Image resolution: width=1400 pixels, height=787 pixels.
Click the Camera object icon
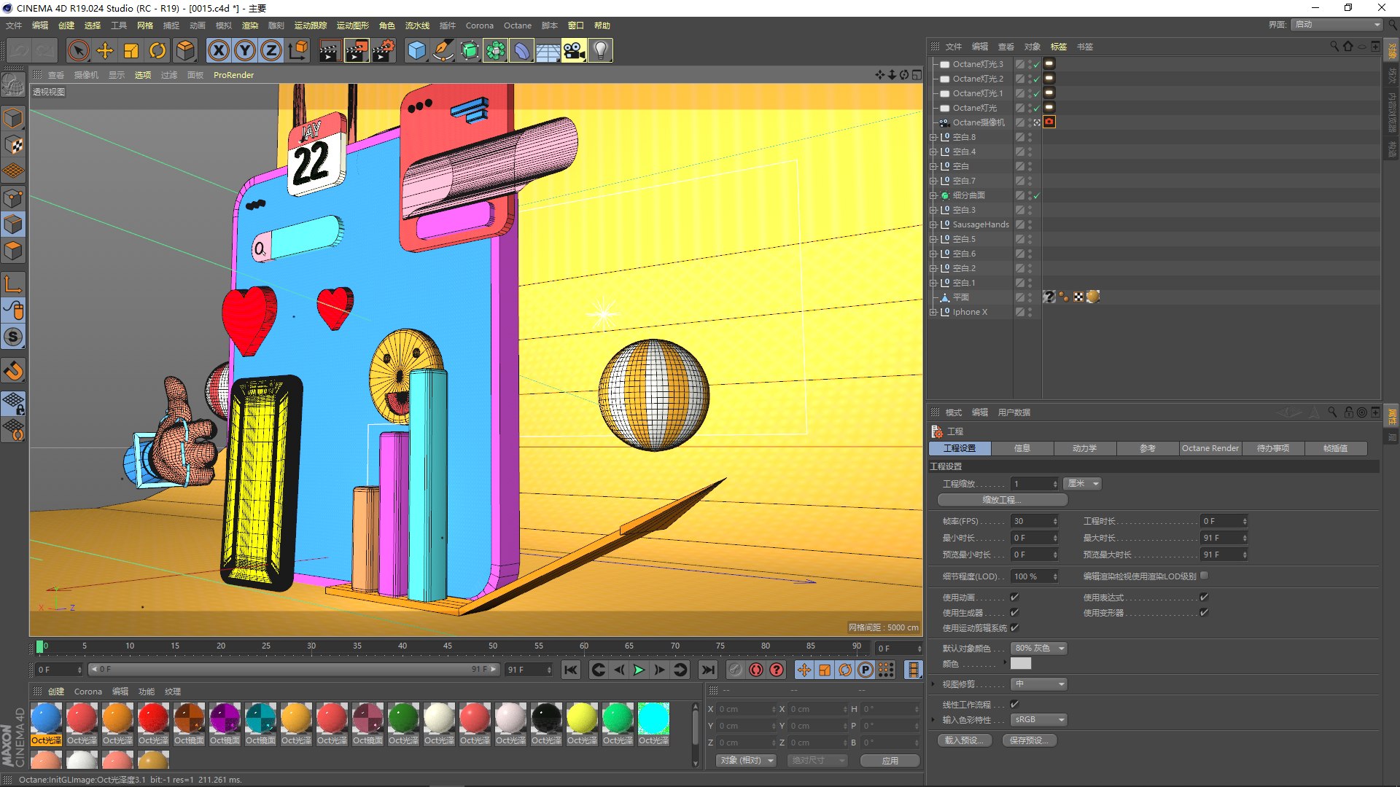pos(574,50)
